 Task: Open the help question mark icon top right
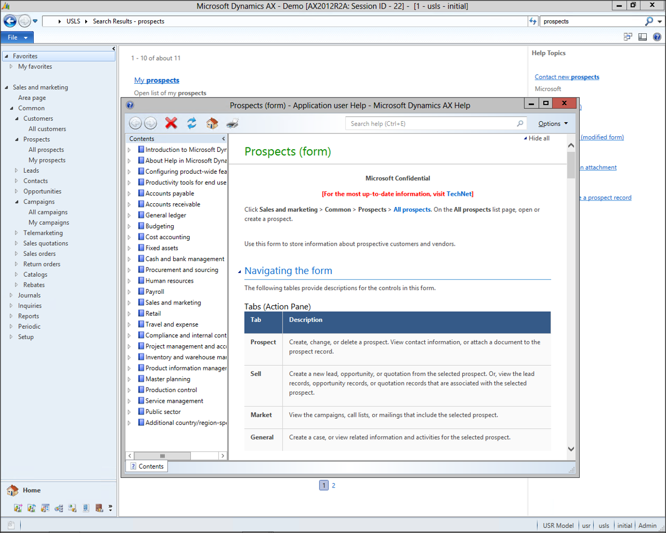pyautogui.click(x=657, y=37)
